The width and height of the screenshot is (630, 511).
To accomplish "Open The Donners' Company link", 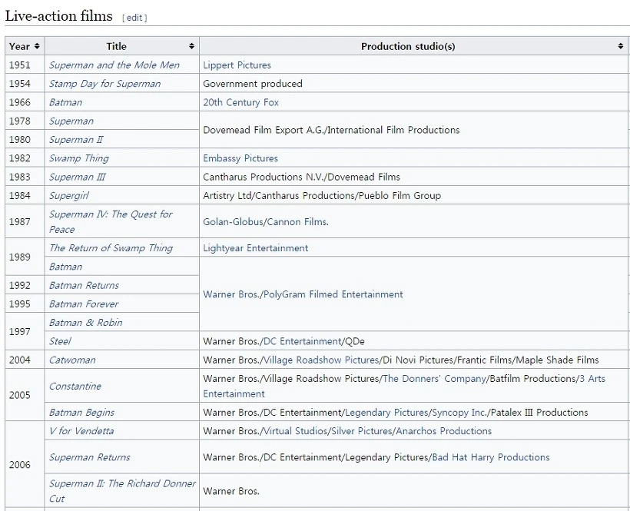I will (x=434, y=379).
